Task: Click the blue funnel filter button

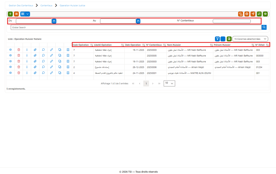Action: 217,39
